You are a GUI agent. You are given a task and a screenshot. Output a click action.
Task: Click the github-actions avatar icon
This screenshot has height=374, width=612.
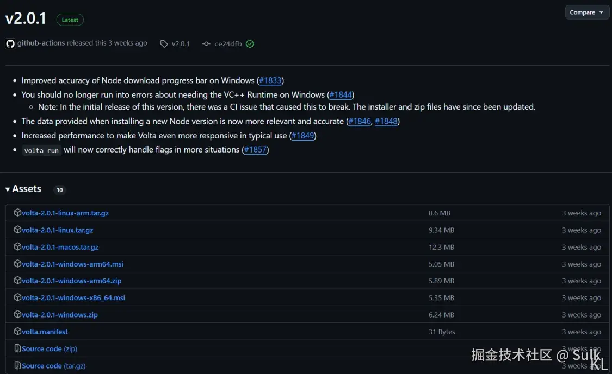10,43
